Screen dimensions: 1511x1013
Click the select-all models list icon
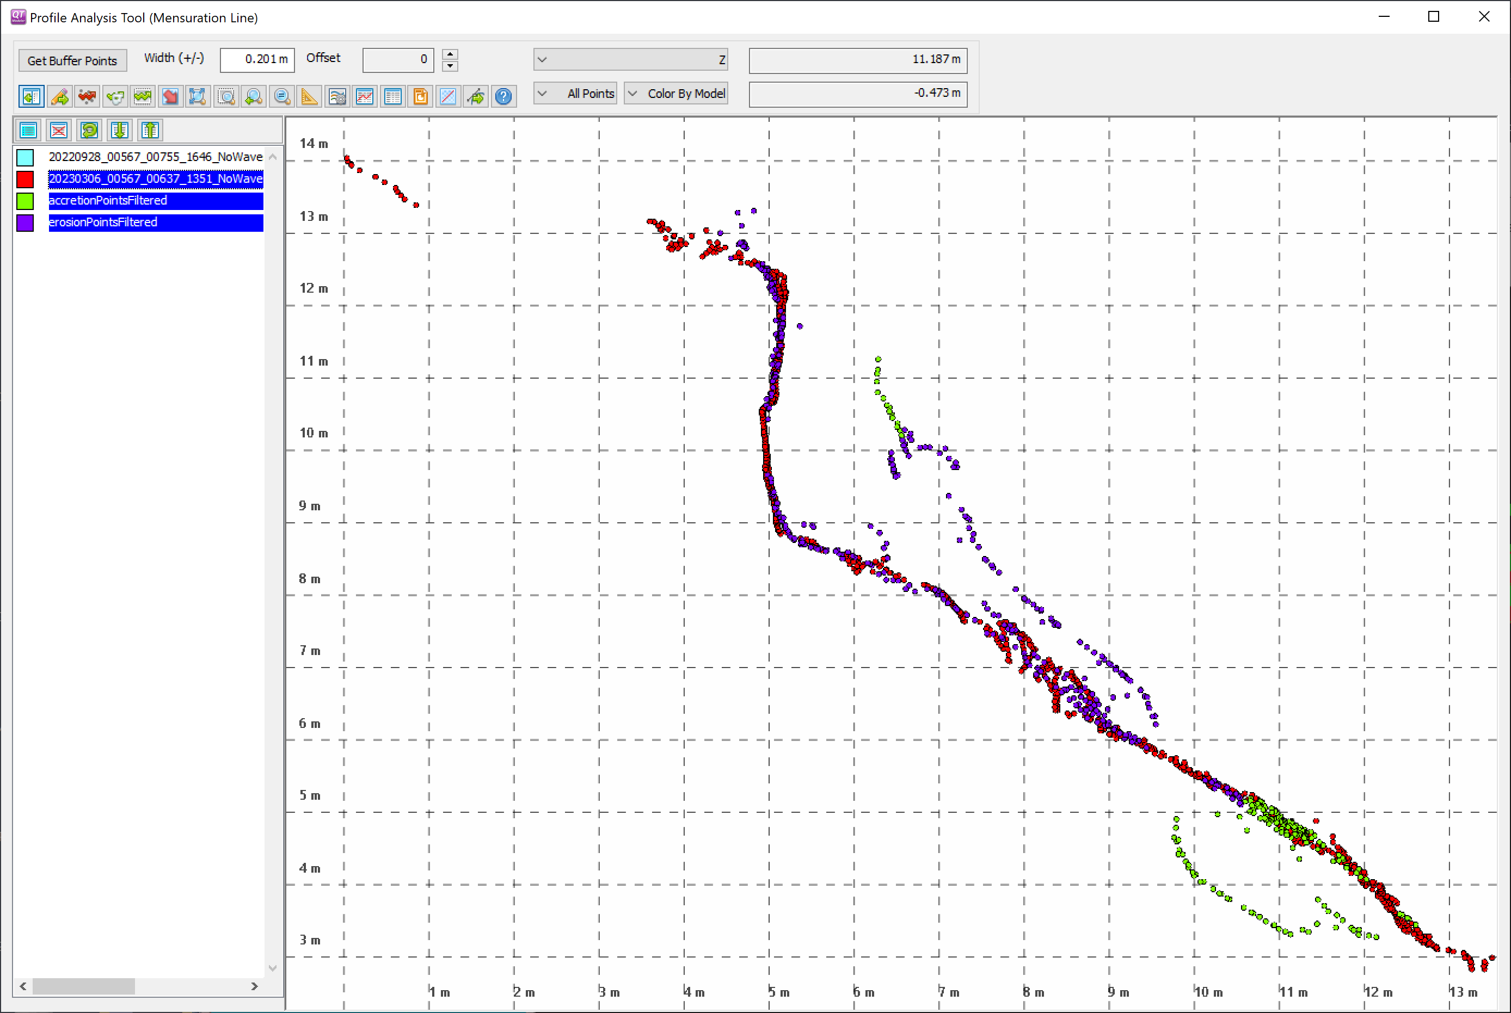[28, 131]
